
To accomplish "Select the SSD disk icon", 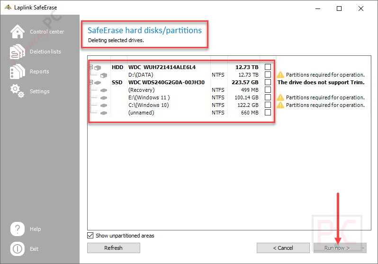I will click(x=98, y=83).
